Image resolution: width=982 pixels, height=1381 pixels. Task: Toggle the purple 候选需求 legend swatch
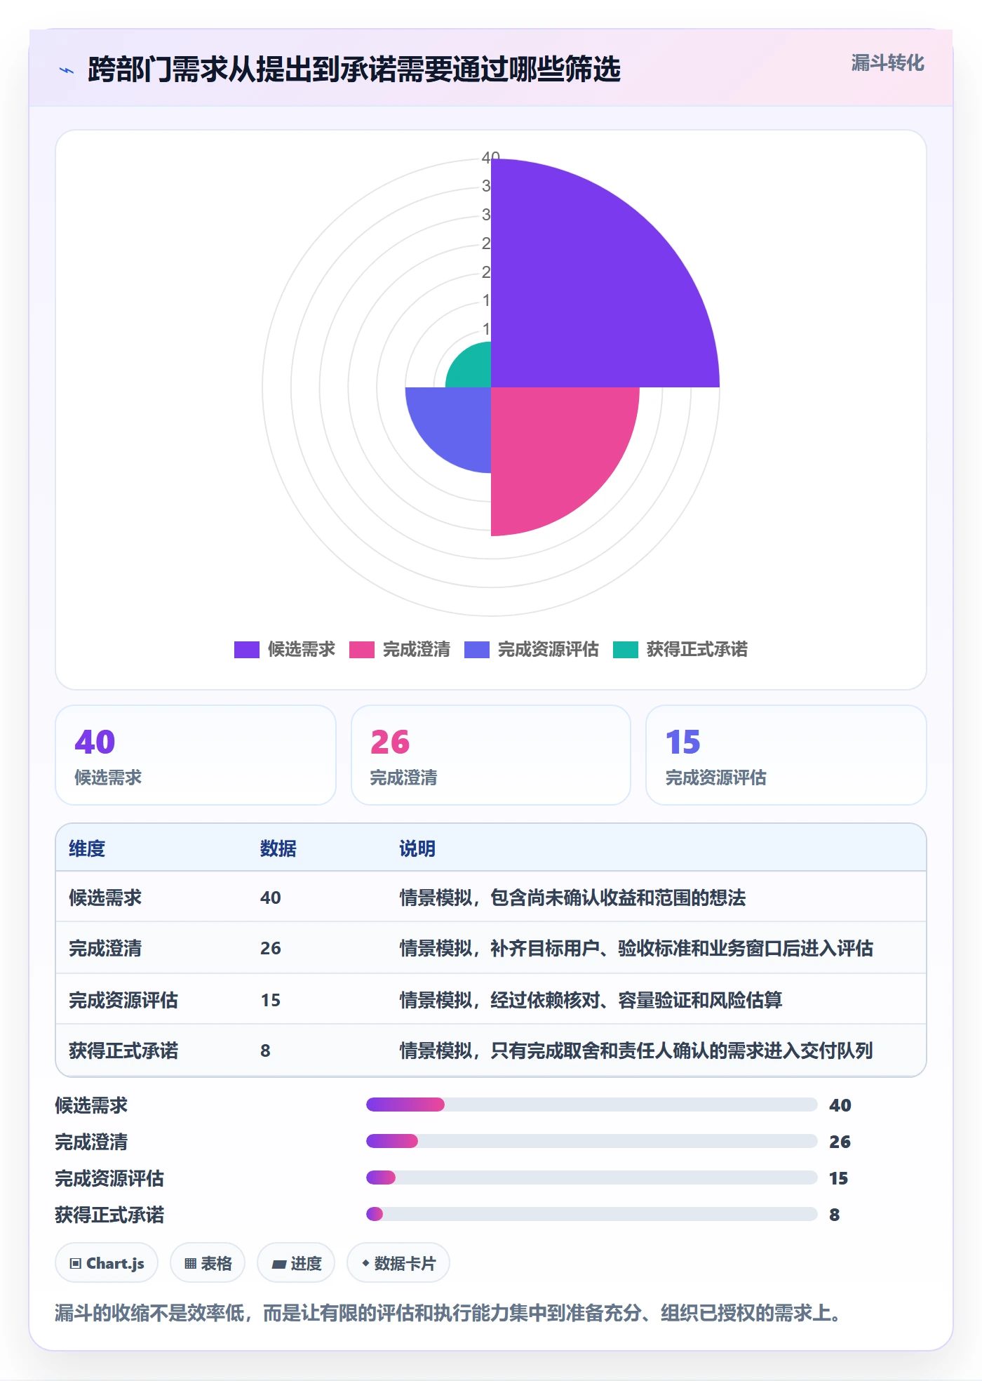(x=247, y=650)
